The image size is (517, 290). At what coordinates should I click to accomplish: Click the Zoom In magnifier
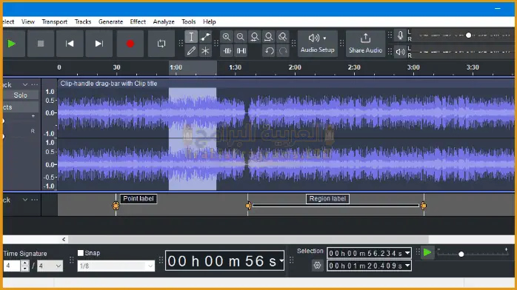pyautogui.click(x=226, y=37)
